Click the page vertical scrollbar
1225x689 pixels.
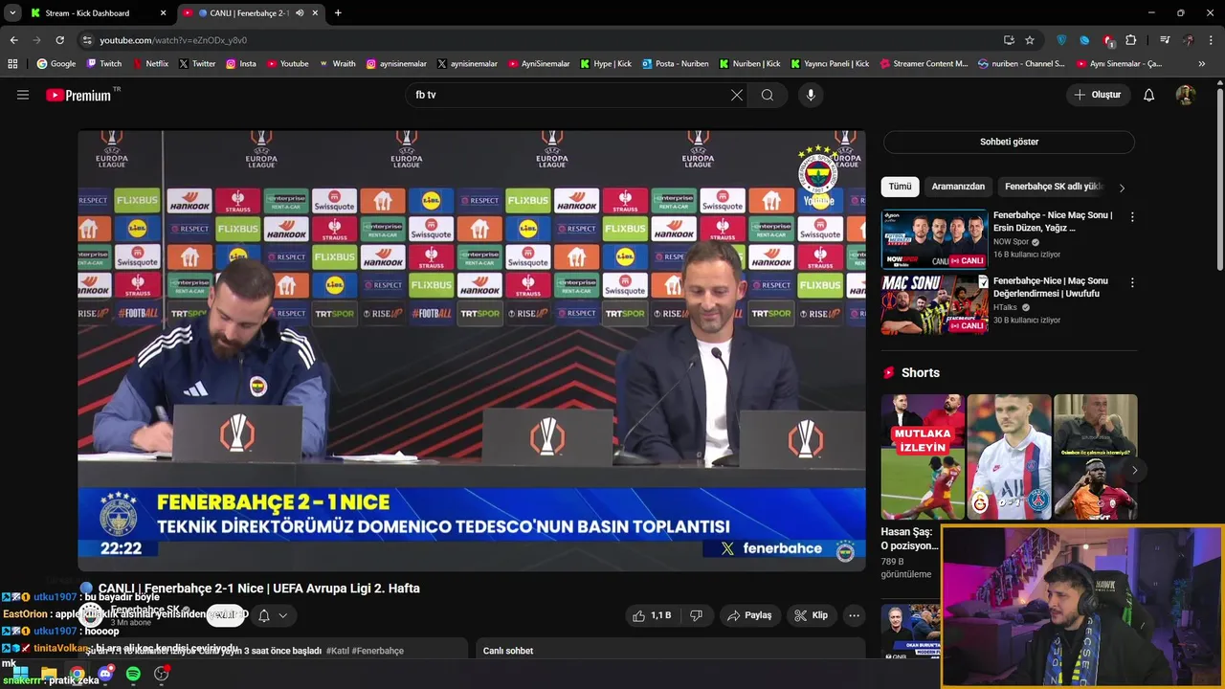[1219, 177]
